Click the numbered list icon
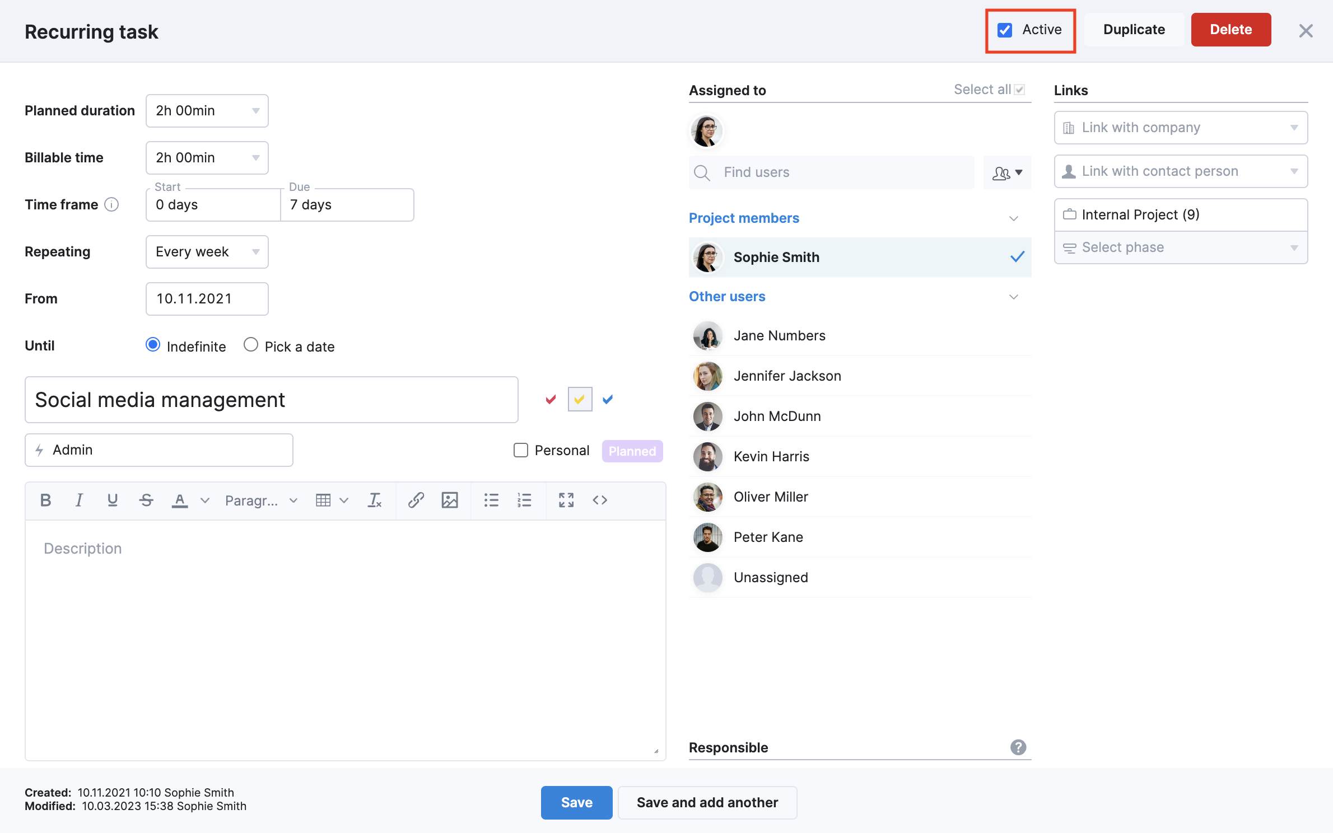The image size is (1333, 833). coord(524,500)
